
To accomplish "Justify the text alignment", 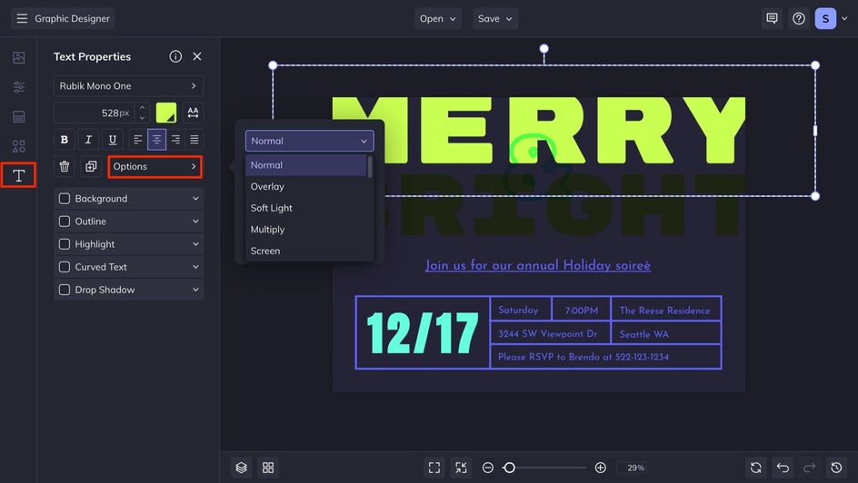I will tap(195, 139).
